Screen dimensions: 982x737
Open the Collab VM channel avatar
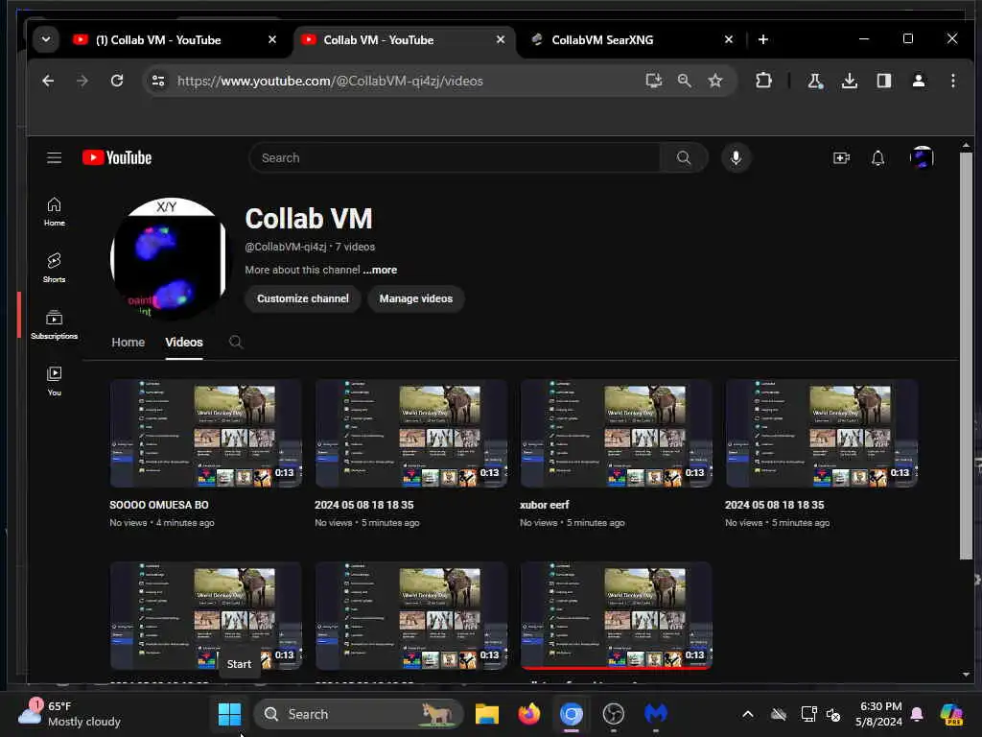(169, 257)
